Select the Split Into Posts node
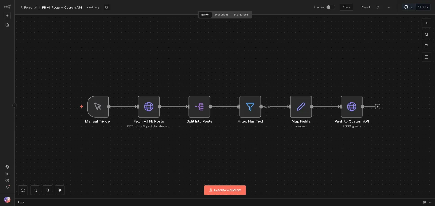The width and height of the screenshot is (435, 206). pos(200,107)
